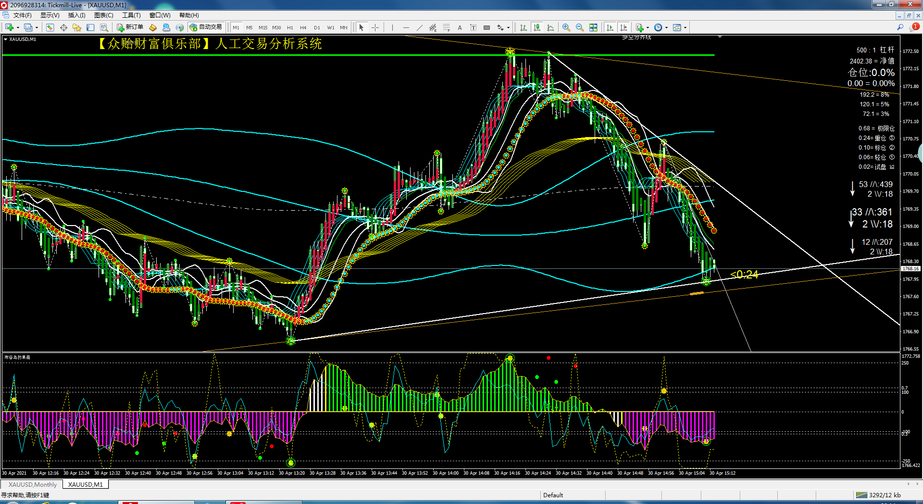Select the crosshair tool
The height and width of the screenshot is (504, 923).
(x=375, y=27)
